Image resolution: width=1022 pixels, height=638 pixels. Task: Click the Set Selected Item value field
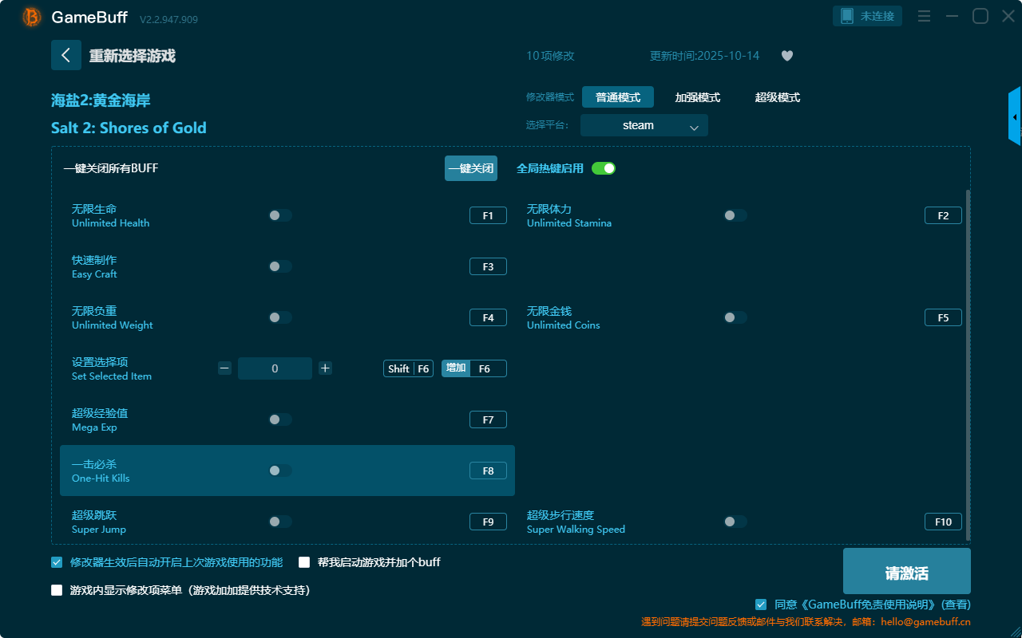275,368
